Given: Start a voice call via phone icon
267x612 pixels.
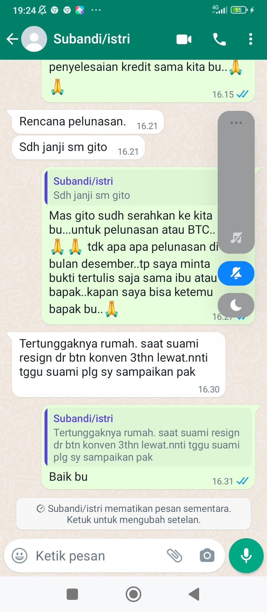Looking at the screenshot, I should coord(220,39).
